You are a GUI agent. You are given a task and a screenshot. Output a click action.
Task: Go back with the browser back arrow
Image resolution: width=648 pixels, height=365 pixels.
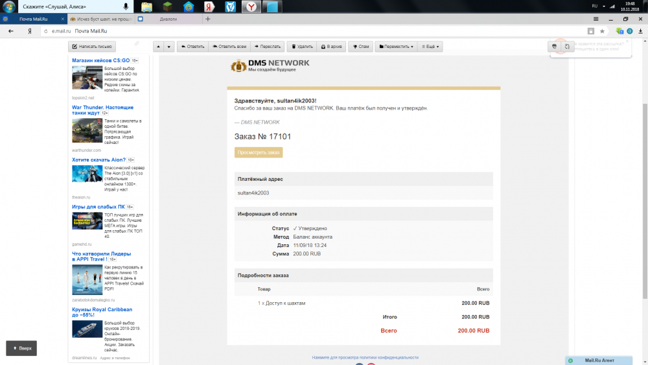[x=10, y=31]
